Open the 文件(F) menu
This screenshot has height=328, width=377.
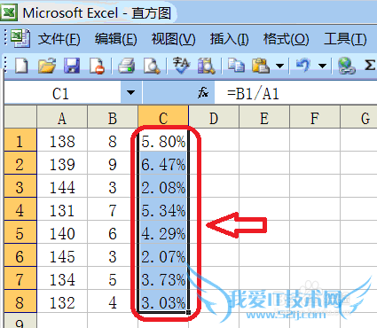click(59, 39)
